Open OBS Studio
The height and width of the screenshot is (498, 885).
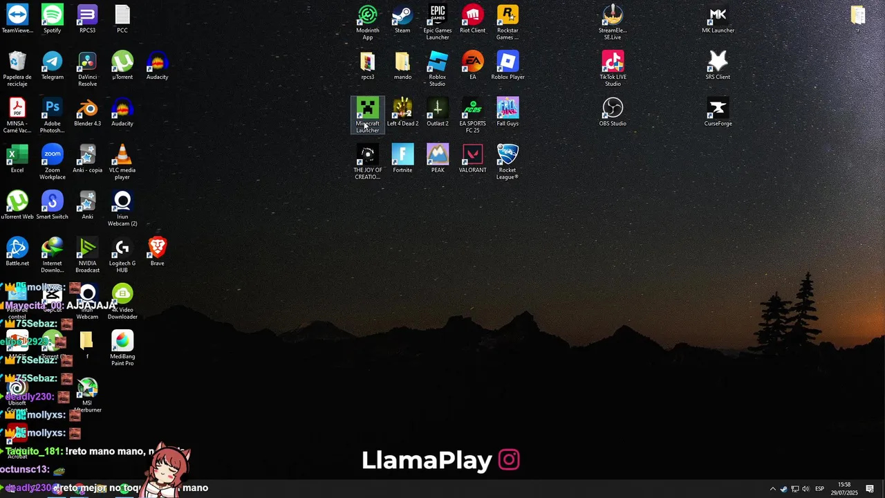pos(613,112)
